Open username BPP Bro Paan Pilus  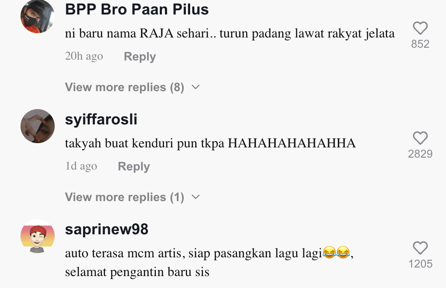(x=137, y=9)
